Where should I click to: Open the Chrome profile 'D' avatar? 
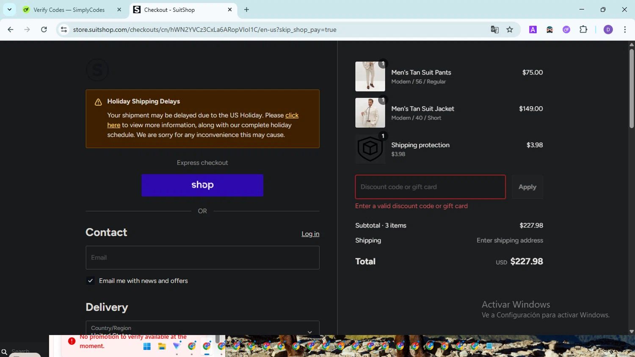(608, 30)
